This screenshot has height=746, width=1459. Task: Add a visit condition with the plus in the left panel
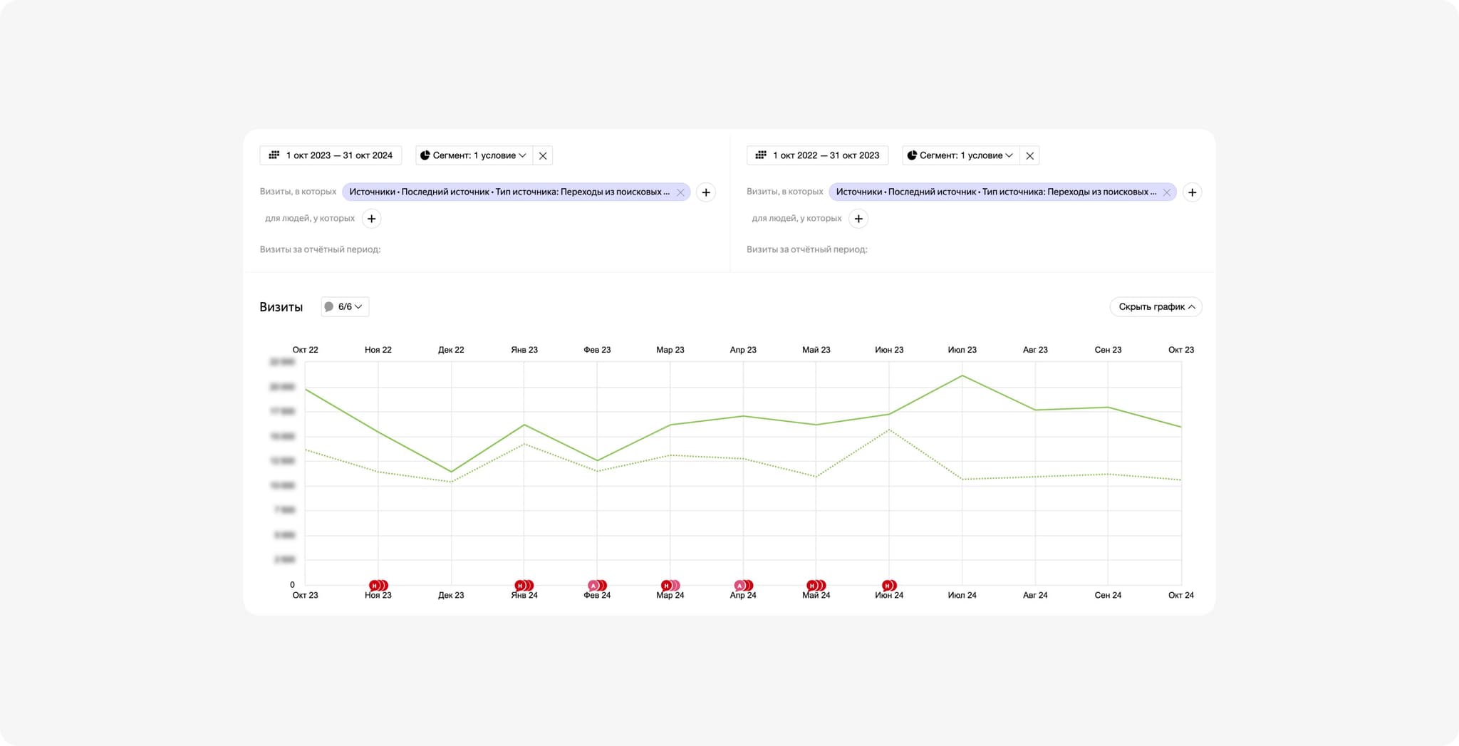(x=706, y=192)
